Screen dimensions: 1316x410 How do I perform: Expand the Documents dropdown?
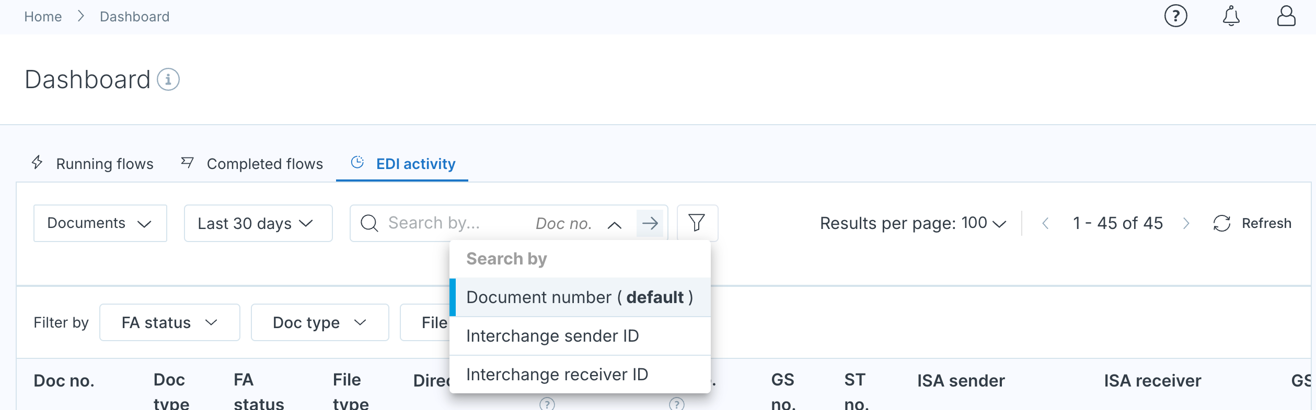(100, 223)
